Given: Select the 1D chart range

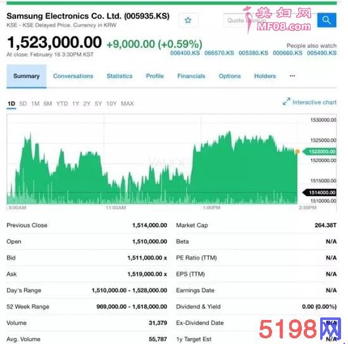Looking at the screenshot, I should click(11, 104).
